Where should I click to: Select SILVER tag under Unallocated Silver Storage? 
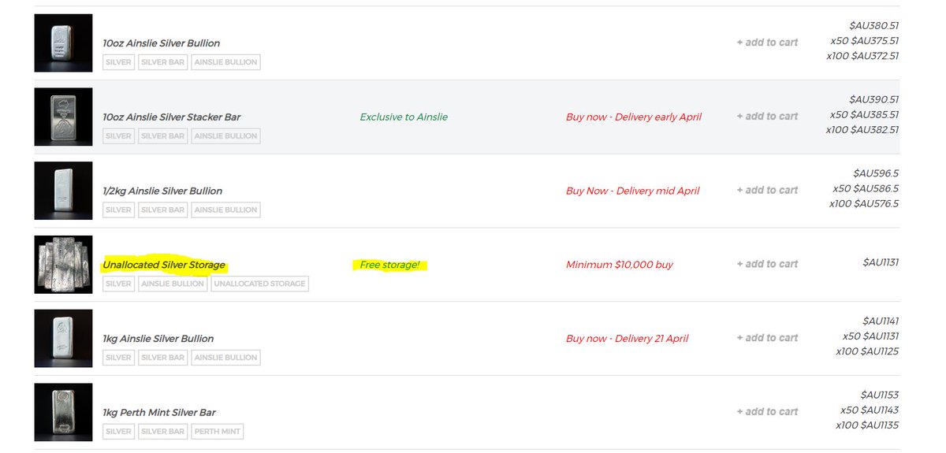point(118,284)
